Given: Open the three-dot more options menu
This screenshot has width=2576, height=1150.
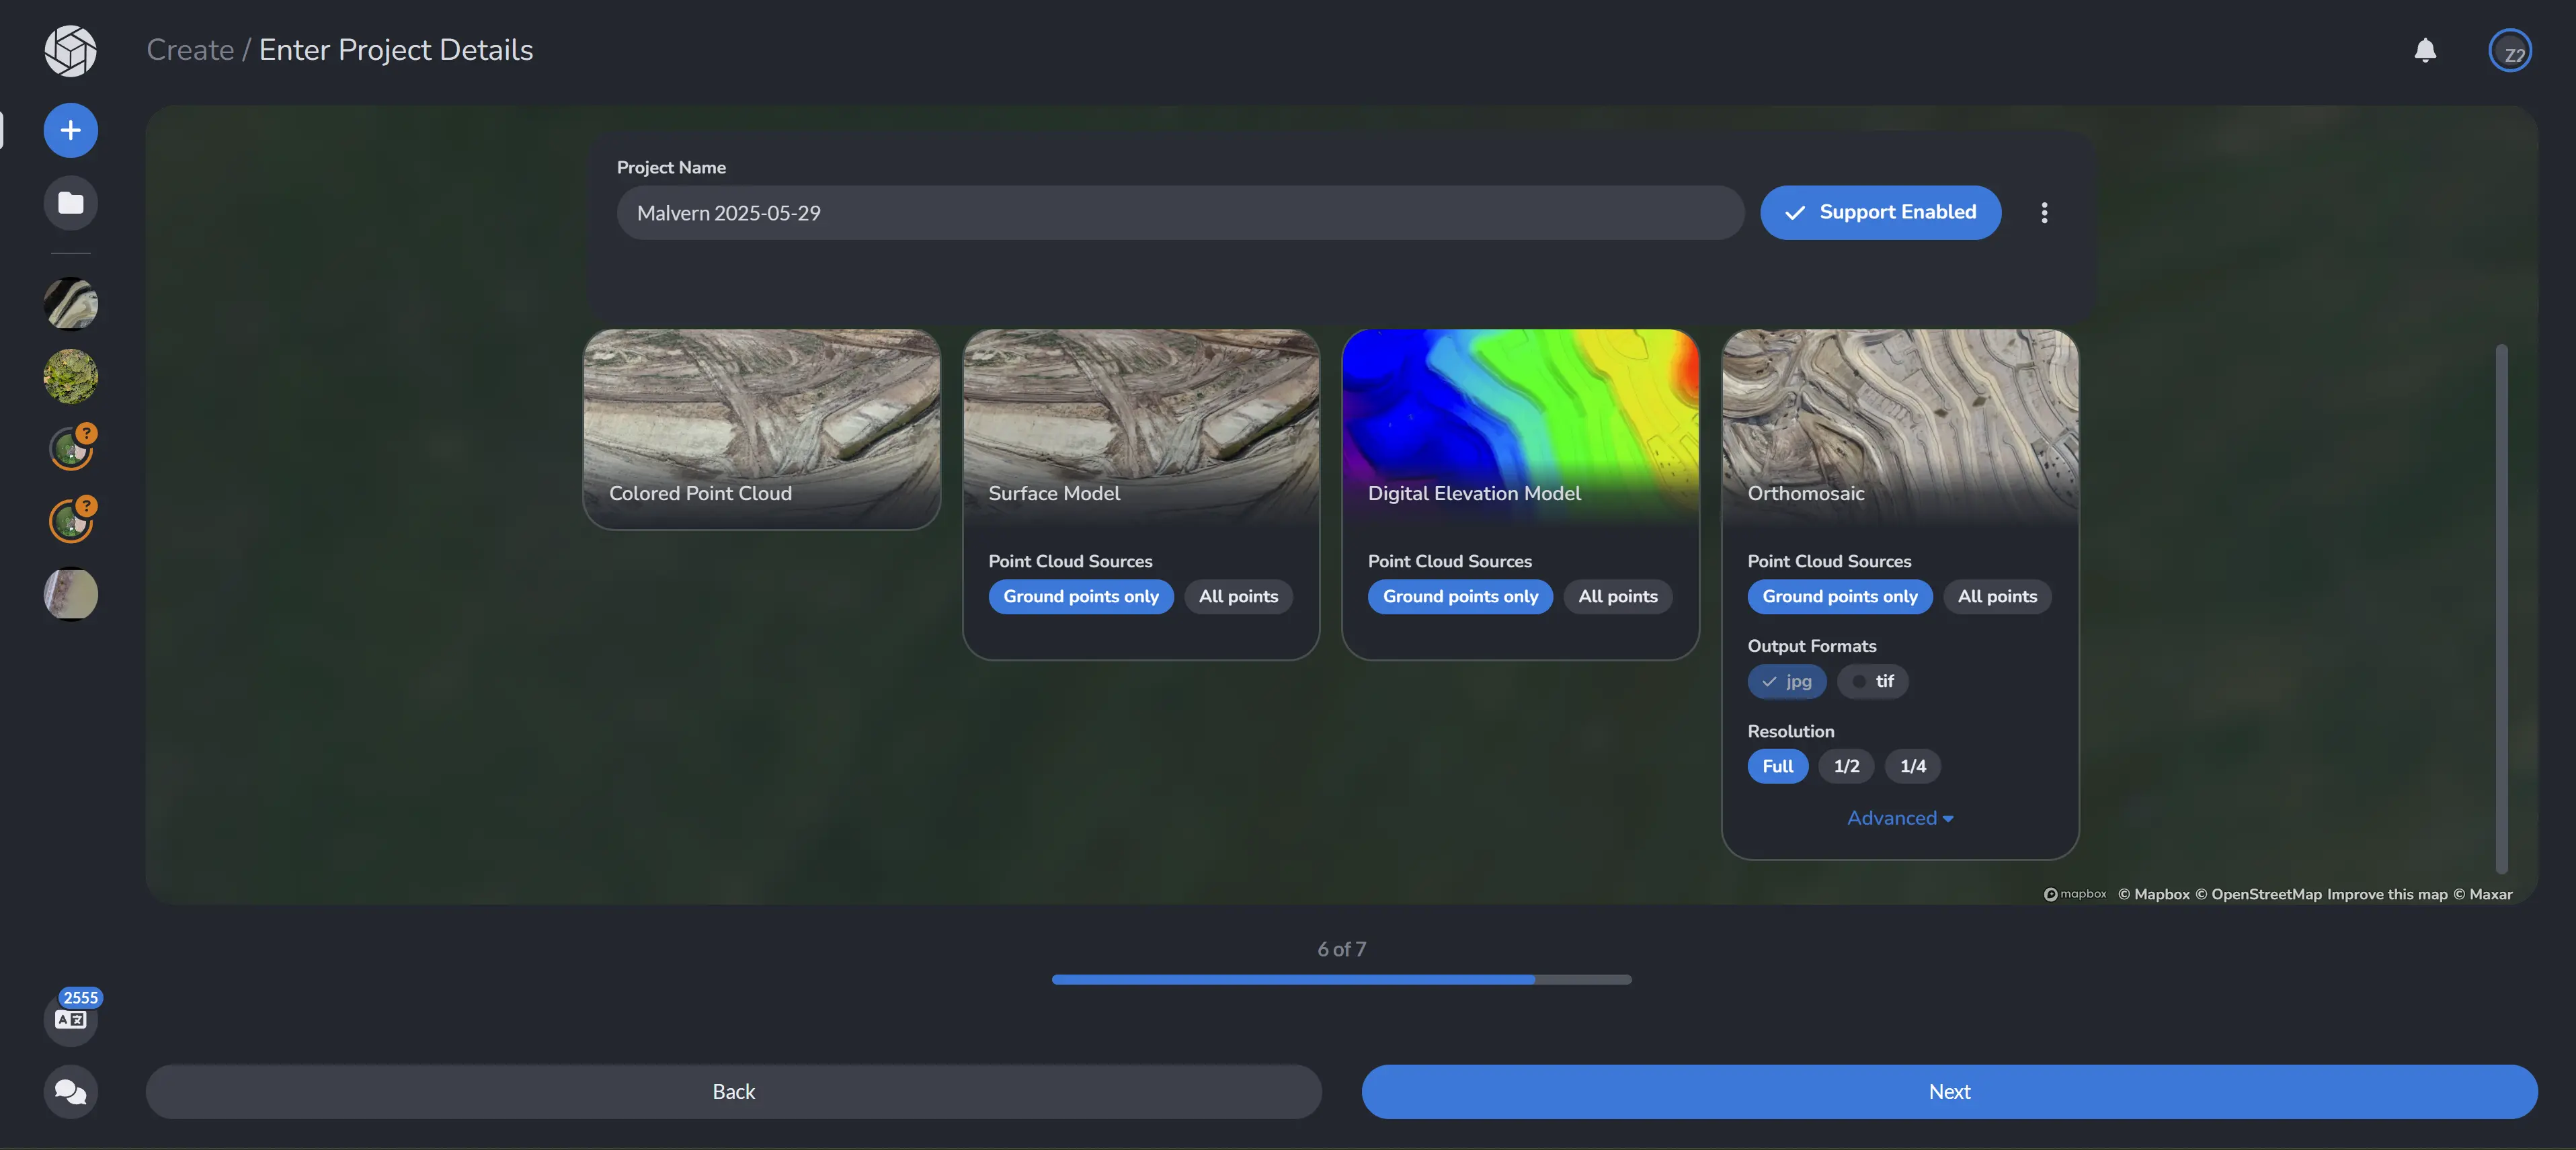Looking at the screenshot, I should click(x=2044, y=212).
